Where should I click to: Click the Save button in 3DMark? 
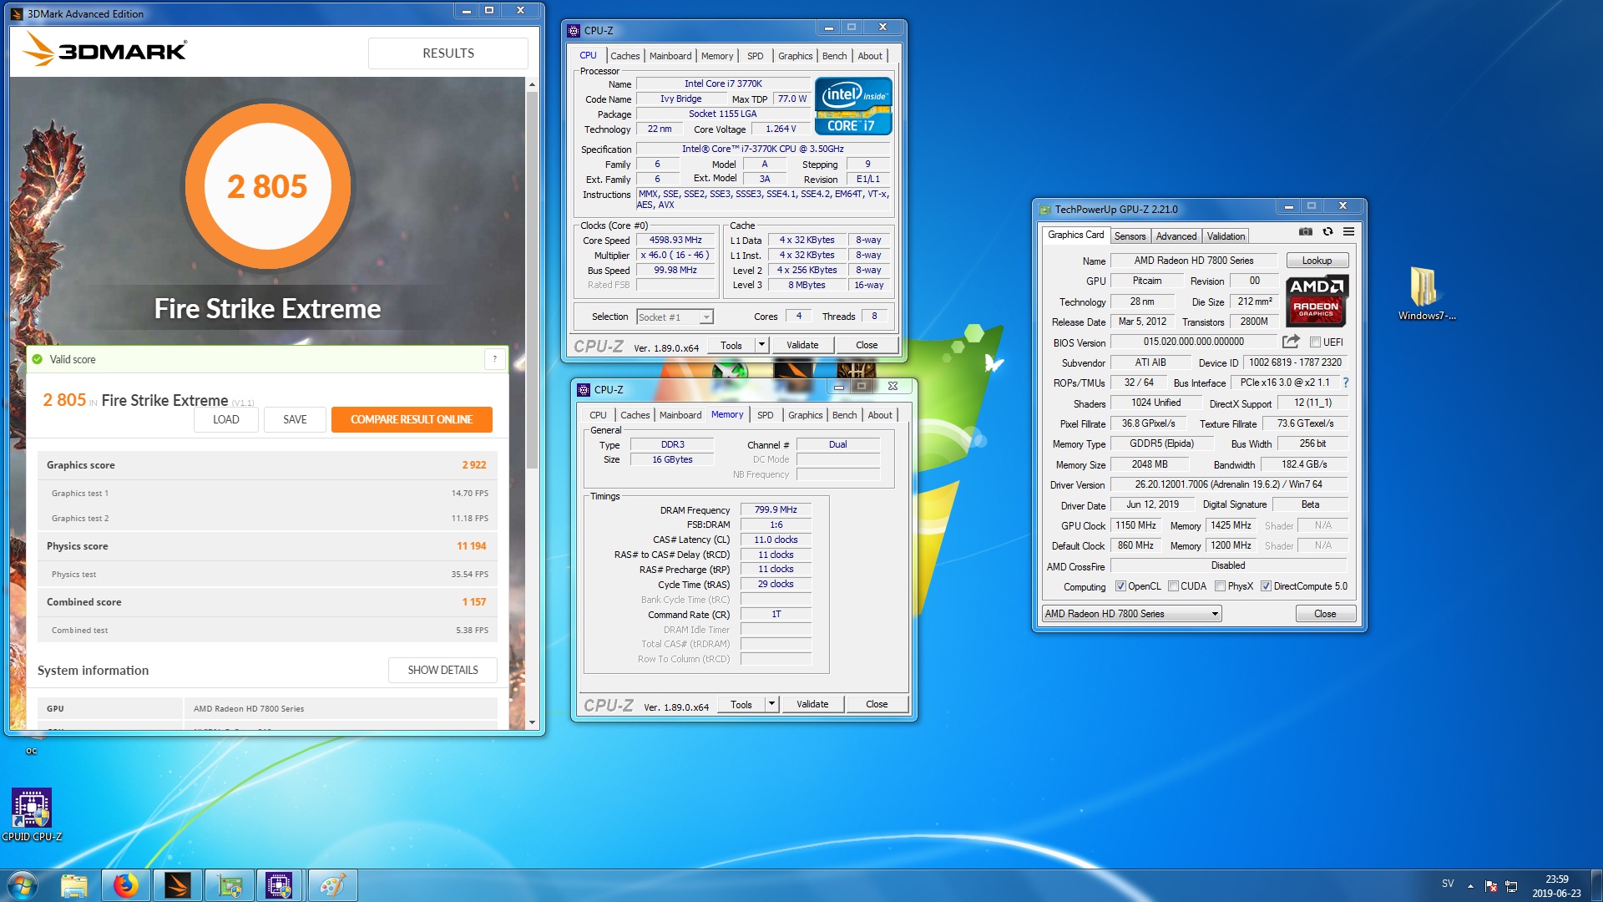pyautogui.click(x=295, y=419)
